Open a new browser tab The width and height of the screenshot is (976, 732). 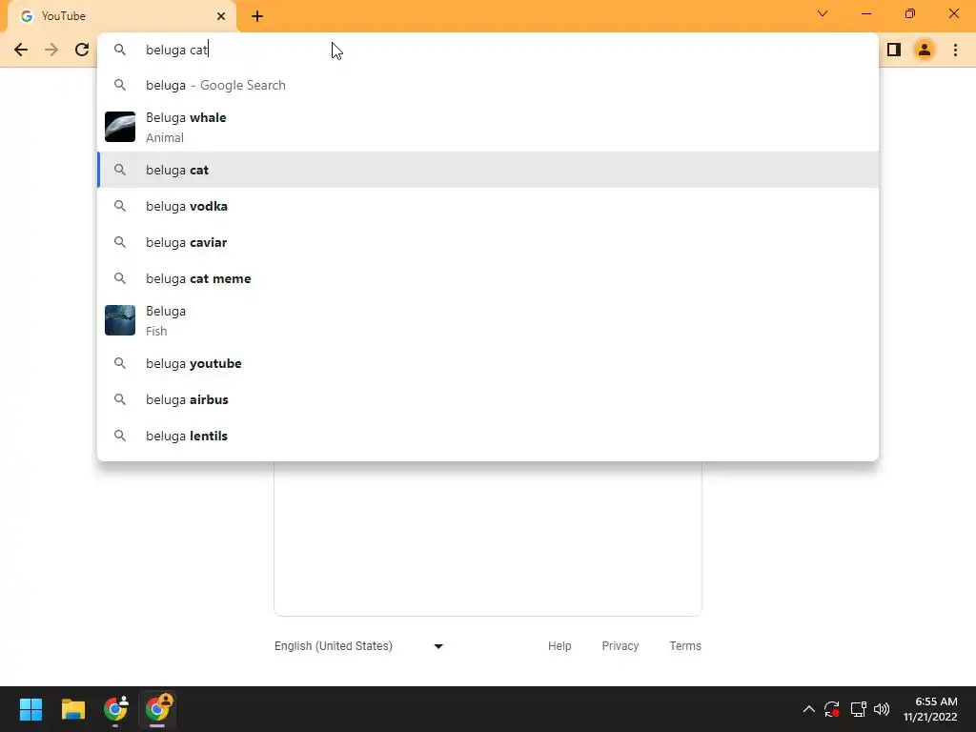[x=257, y=16]
